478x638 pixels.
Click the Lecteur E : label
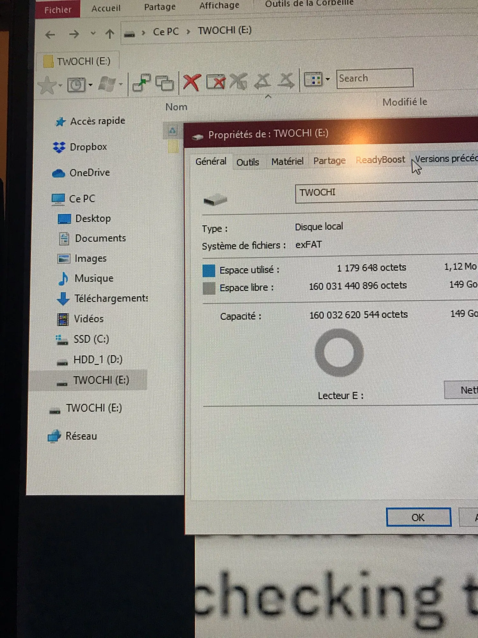341,396
